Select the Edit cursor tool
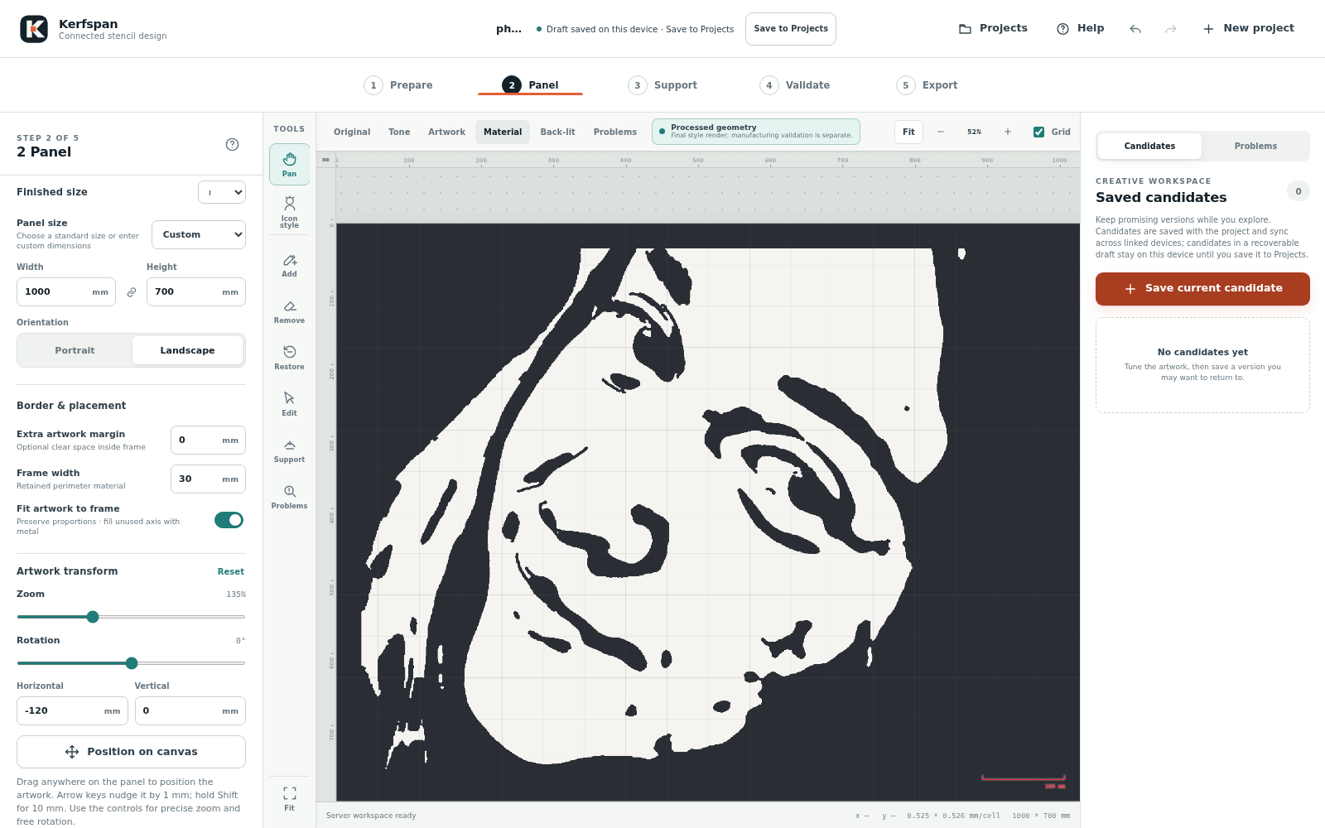Image resolution: width=1325 pixels, height=828 pixels. (289, 405)
